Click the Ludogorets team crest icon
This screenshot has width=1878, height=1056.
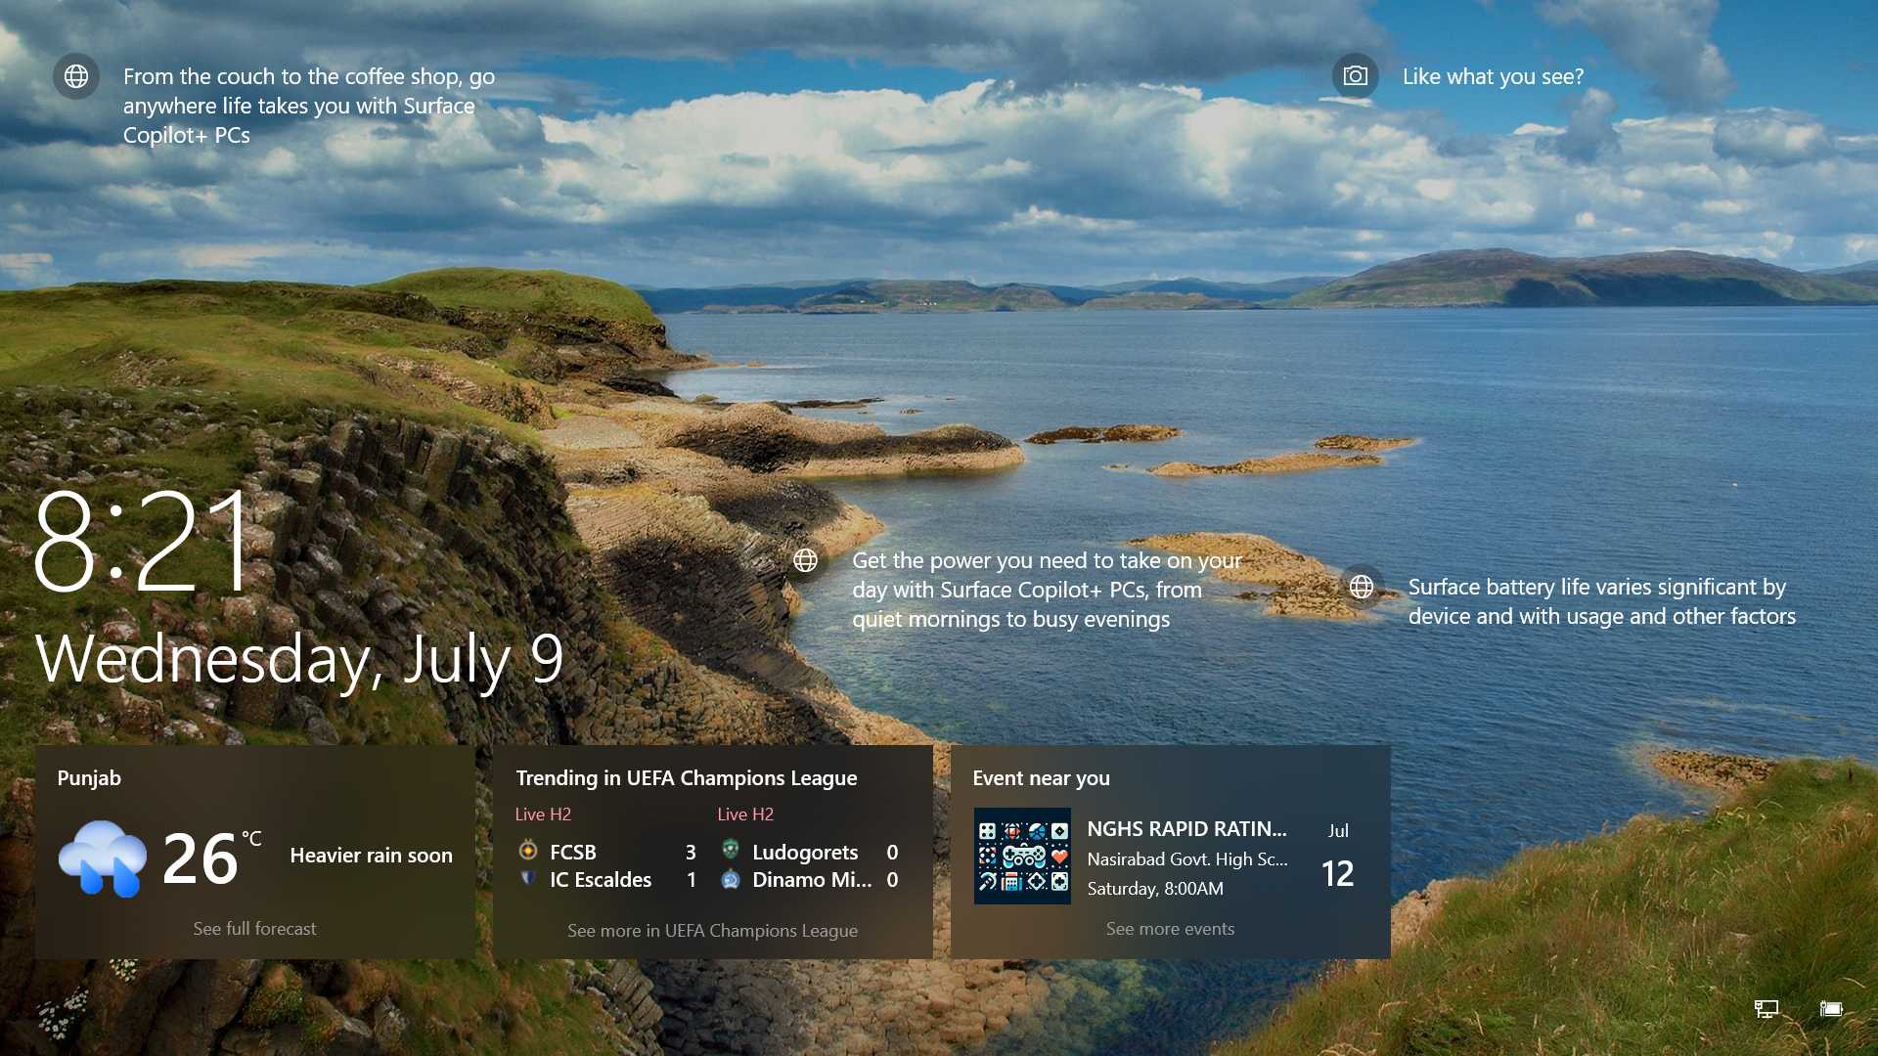point(730,850)
